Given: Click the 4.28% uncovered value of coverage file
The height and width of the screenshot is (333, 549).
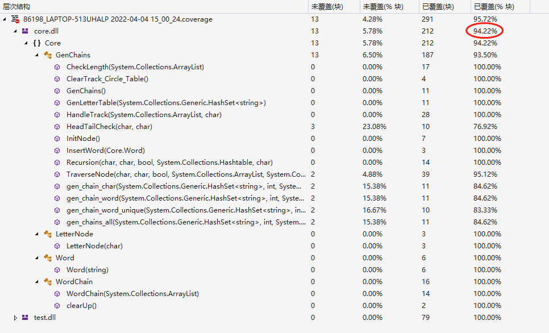Looking at the screenshot, I should point(373,19).
